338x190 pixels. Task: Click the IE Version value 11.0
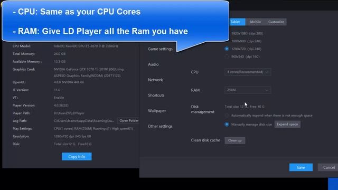coord(57,90)
